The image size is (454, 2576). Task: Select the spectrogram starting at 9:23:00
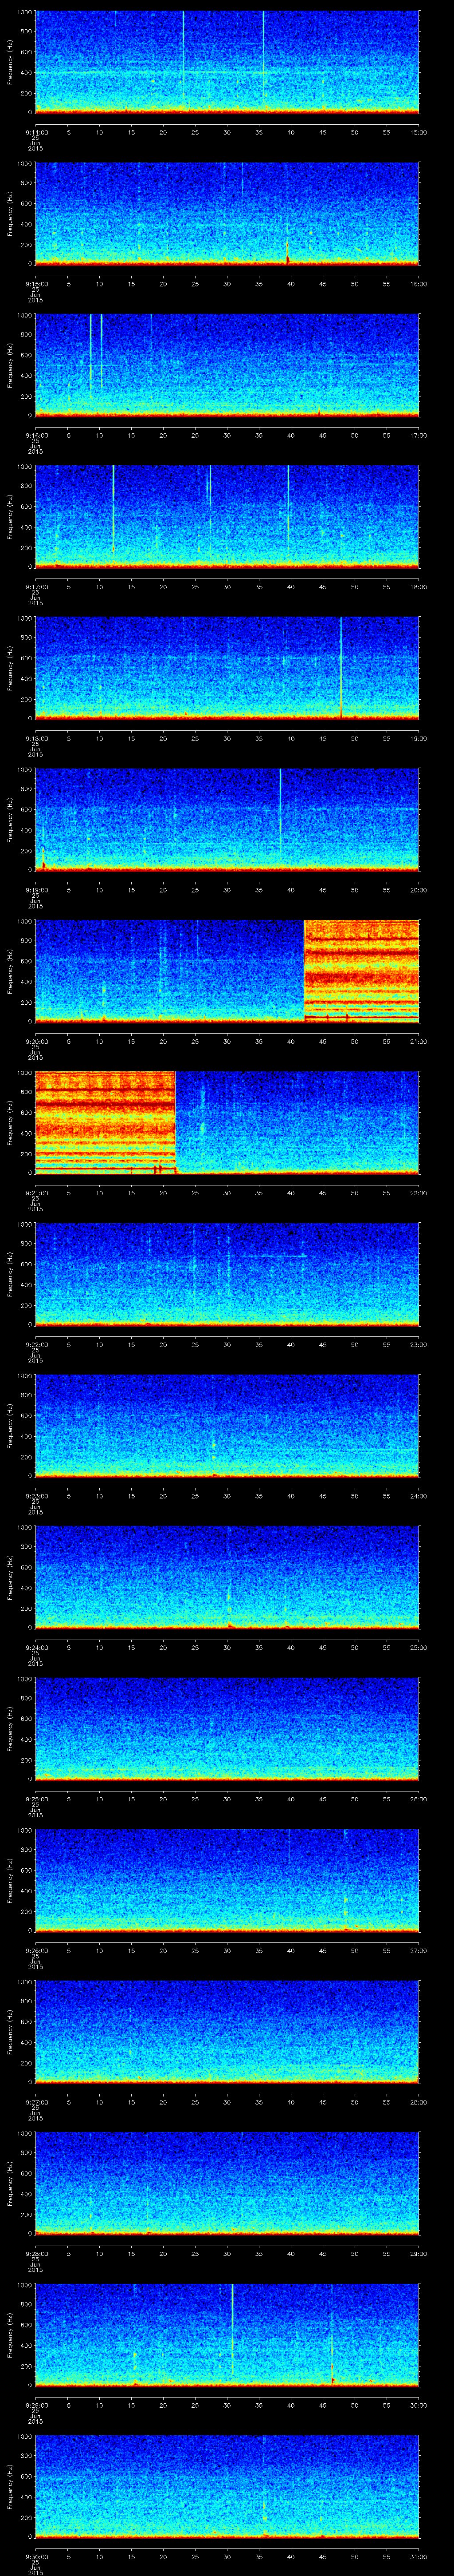point(227,1425)
